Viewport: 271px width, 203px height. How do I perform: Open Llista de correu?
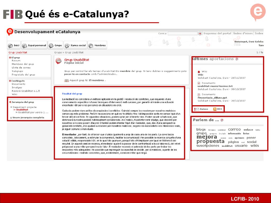click(x=21, y=67)
